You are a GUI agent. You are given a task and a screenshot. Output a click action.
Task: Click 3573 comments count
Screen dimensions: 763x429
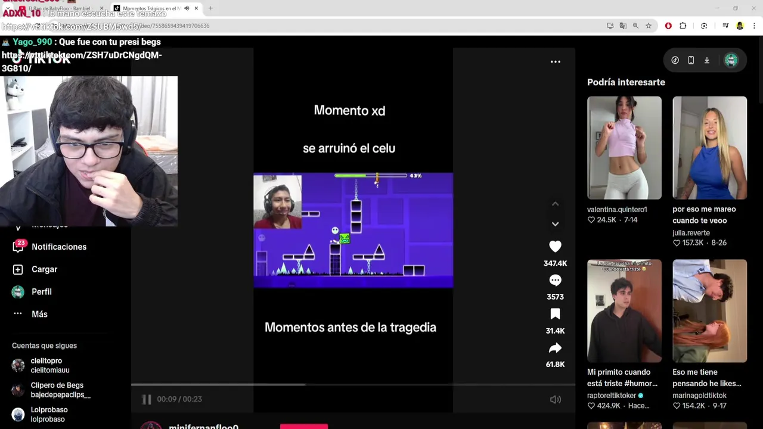click(555, 297)
